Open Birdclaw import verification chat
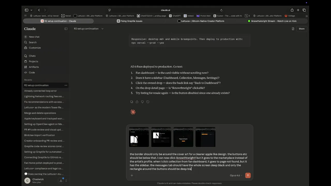The image size is (331, 186). point(40,135)
